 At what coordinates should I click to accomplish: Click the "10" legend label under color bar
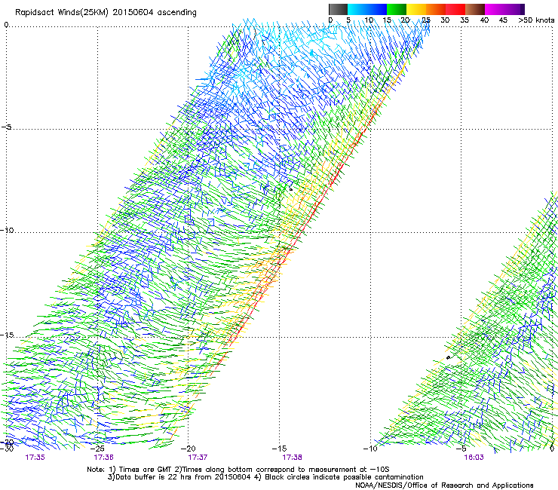coord(369,20)
